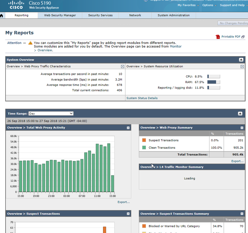Click the red Printable PDF icon
Image resolution: width=248 pixels, height=233 pixels.
(218, 37)
